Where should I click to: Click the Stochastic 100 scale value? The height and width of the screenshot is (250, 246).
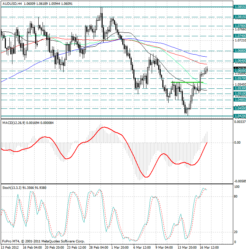coord(237,187)
